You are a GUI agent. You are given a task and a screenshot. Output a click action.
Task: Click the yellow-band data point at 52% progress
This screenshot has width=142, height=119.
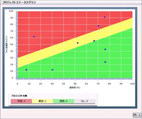tap(78, 43)
